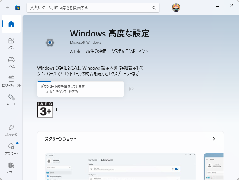Click the 195.0 KB ダウンロード済み status text

[x=59, y=92]
